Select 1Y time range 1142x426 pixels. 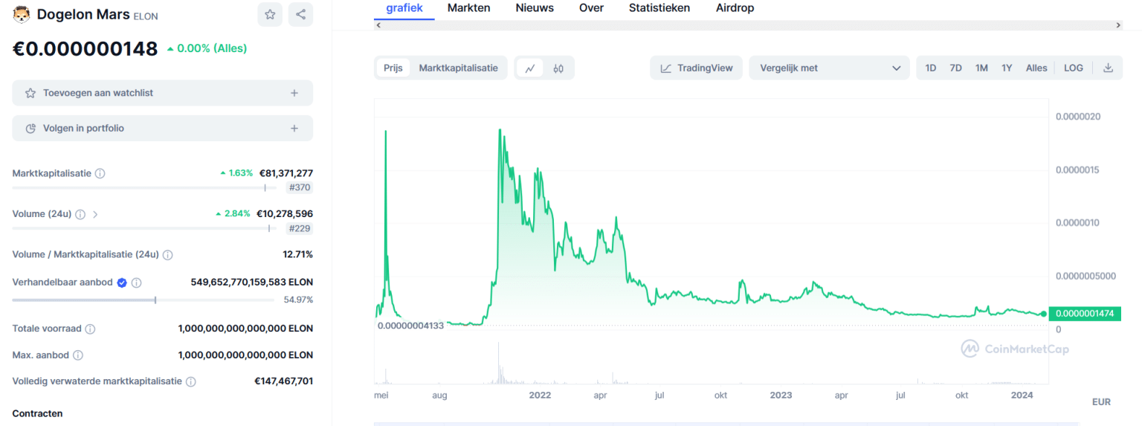pos(1007,68)
